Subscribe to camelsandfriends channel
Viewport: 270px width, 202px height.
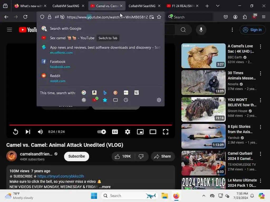tap(76, 156)
